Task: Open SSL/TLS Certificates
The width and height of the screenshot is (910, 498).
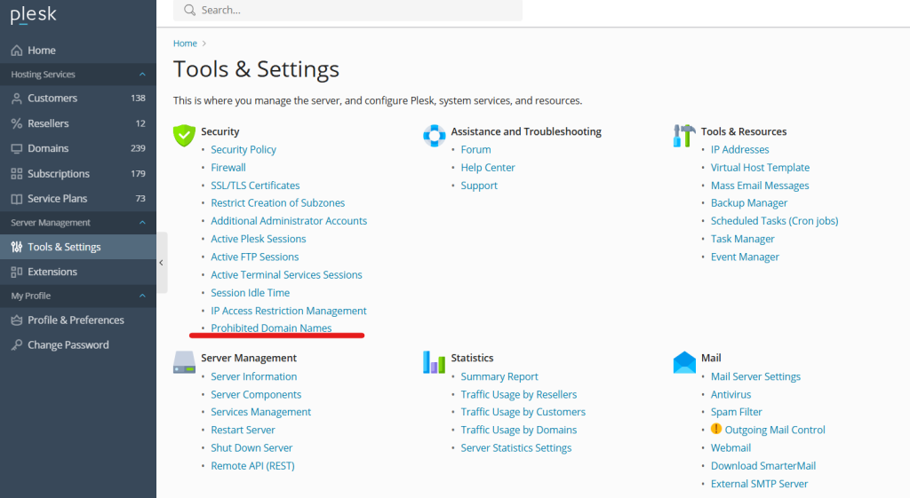Action: 255,186
